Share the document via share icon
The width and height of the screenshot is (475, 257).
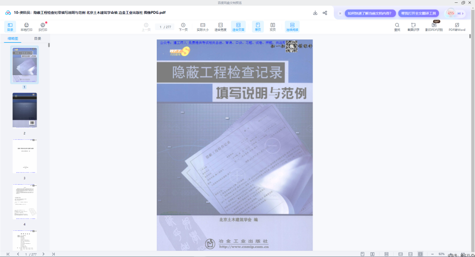(325, 13)
